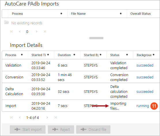Go to next page of Import Details
The width and height of the screenshot is (160, 136).
47,117
